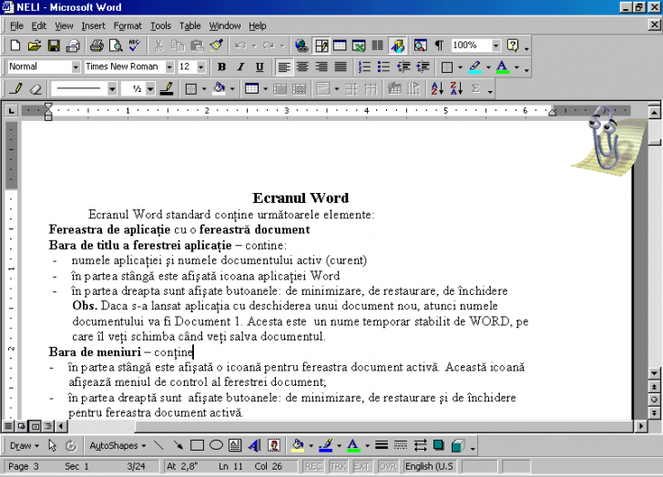Open the Times New Roman font dropdown

coord(169,66)
